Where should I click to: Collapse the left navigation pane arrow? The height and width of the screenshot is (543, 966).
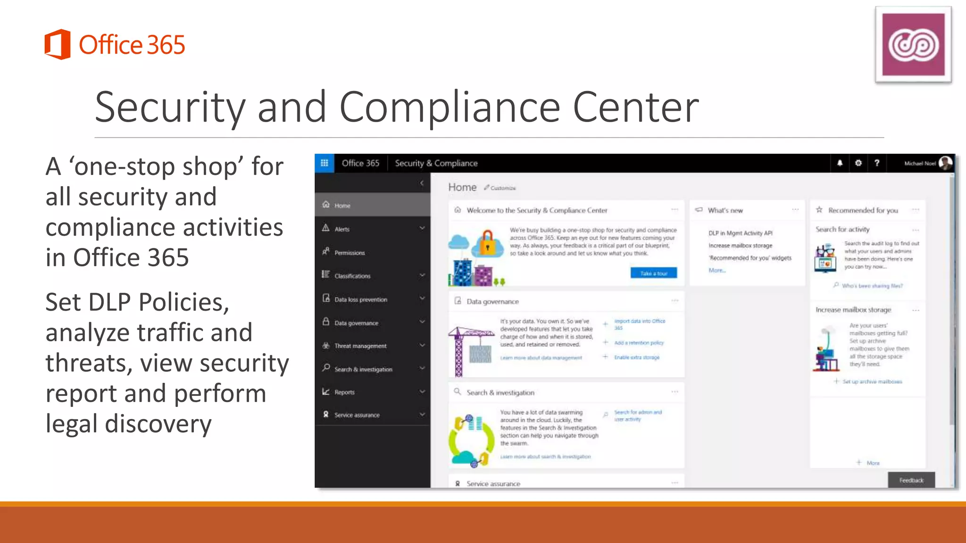click(x=422, y=183)
